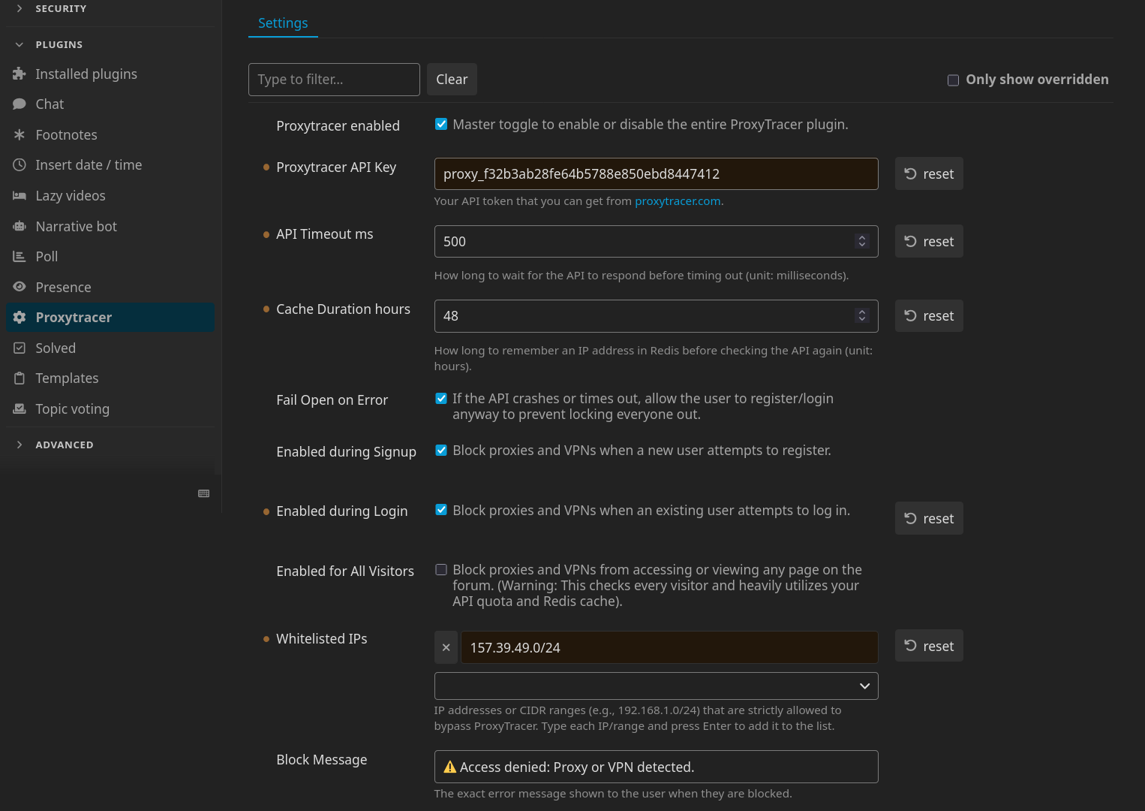Open the Narrative bot plugin
The height and width of the screenshot is (811, 1145).
(x=76, y=226)
